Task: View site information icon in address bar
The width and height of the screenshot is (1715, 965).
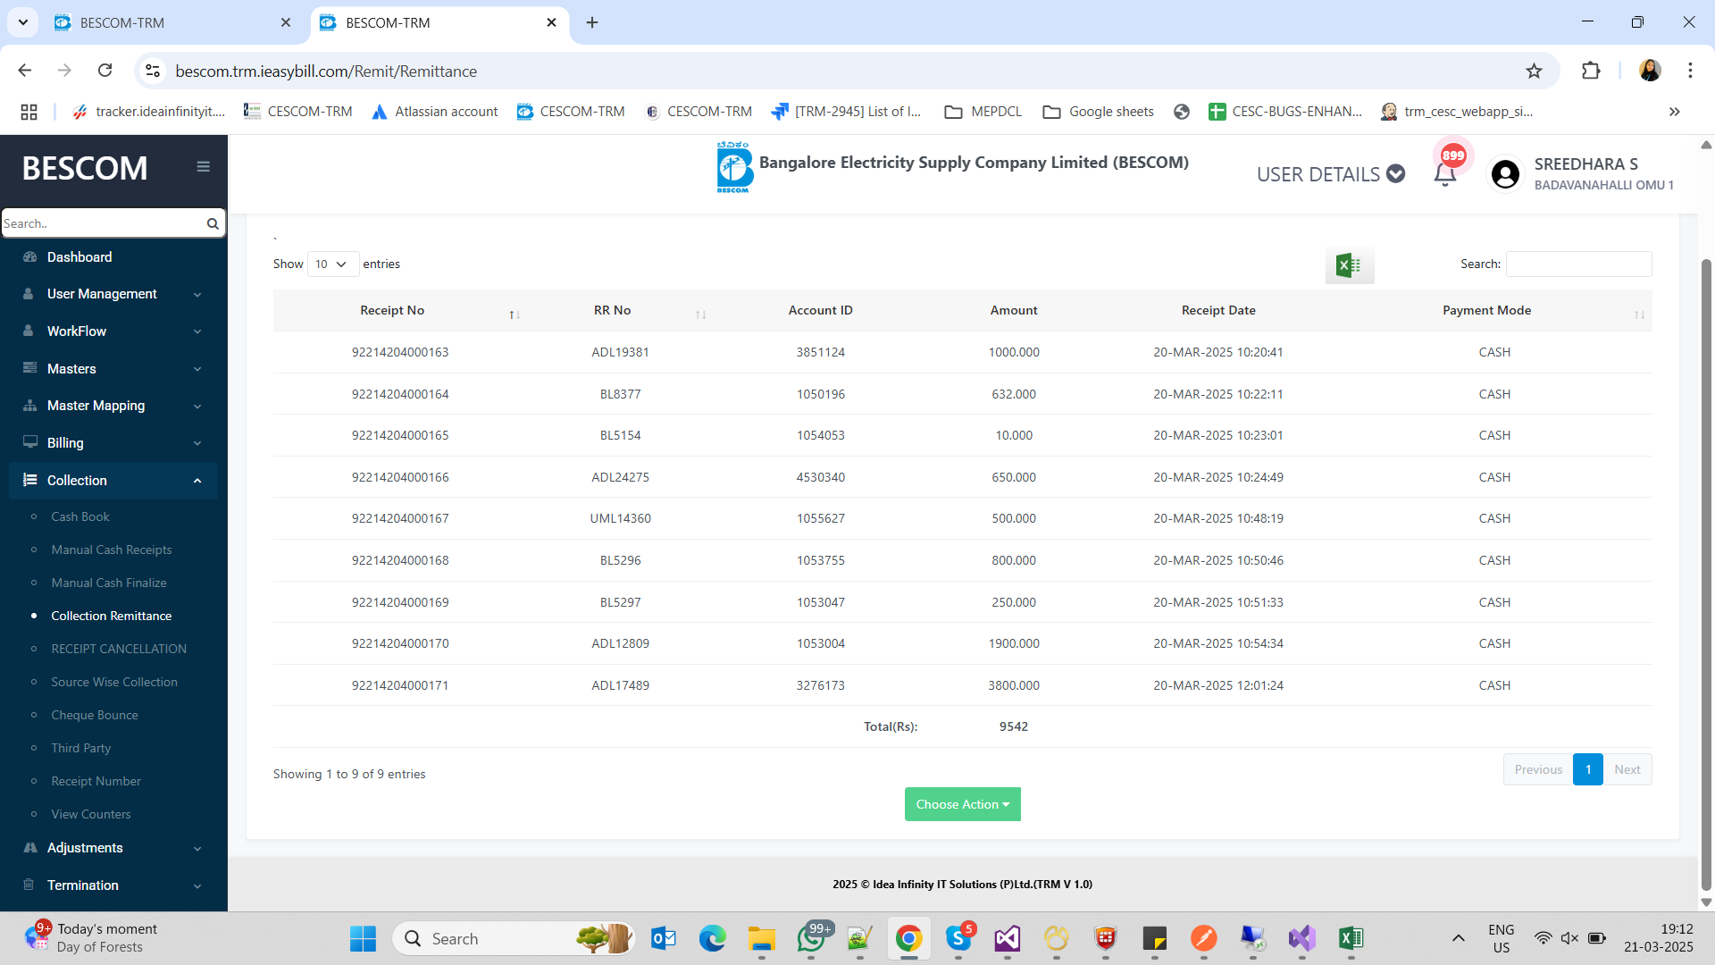Action: point(153,71)
